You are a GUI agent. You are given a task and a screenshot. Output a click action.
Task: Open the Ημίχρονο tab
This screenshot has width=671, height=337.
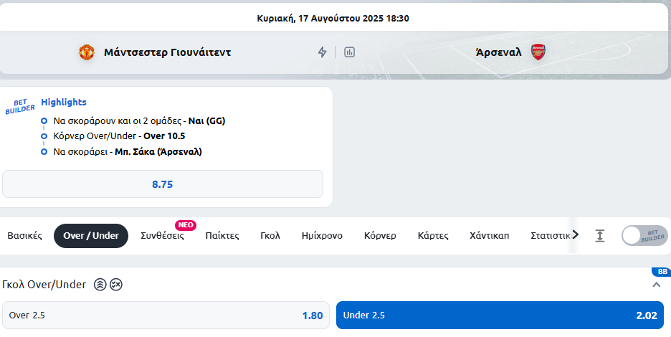[x=322, y=236]
